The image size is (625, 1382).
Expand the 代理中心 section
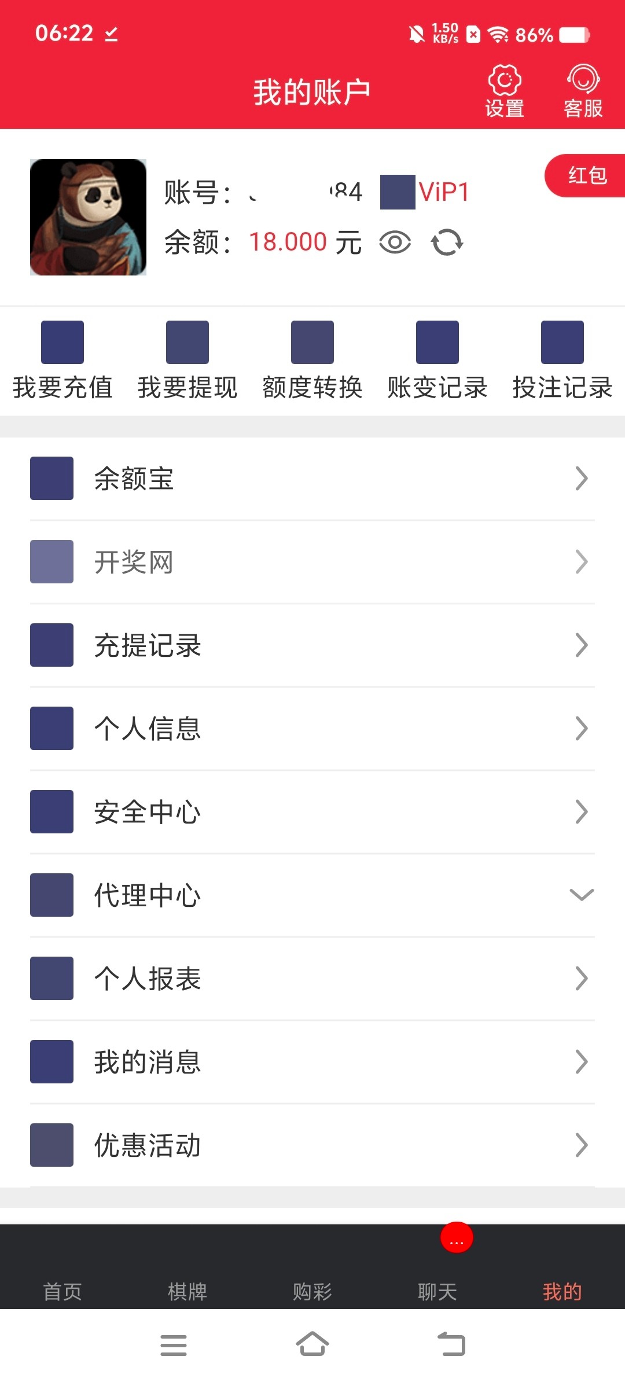click(x=581, y=895)
